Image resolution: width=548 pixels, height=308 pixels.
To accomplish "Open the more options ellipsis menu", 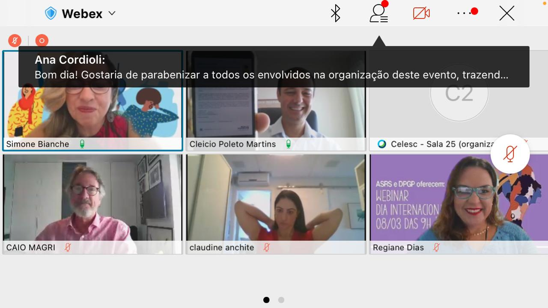I will click(465, 13).
